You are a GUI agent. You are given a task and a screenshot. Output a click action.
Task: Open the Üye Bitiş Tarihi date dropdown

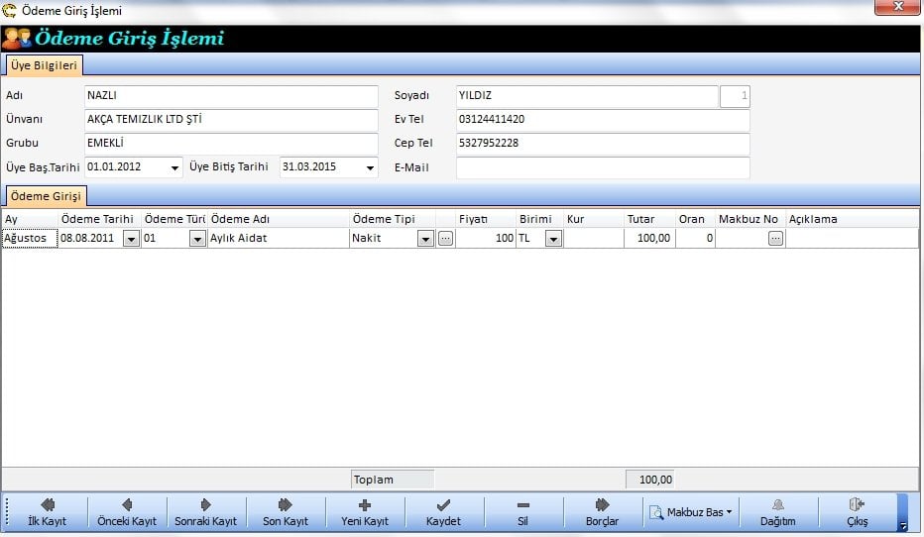point(370,167)
